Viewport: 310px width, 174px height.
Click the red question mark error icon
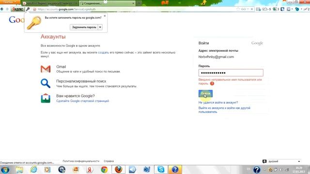point(212,84)
